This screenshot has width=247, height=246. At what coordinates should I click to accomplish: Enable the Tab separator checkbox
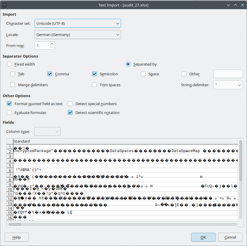[13, 74]
